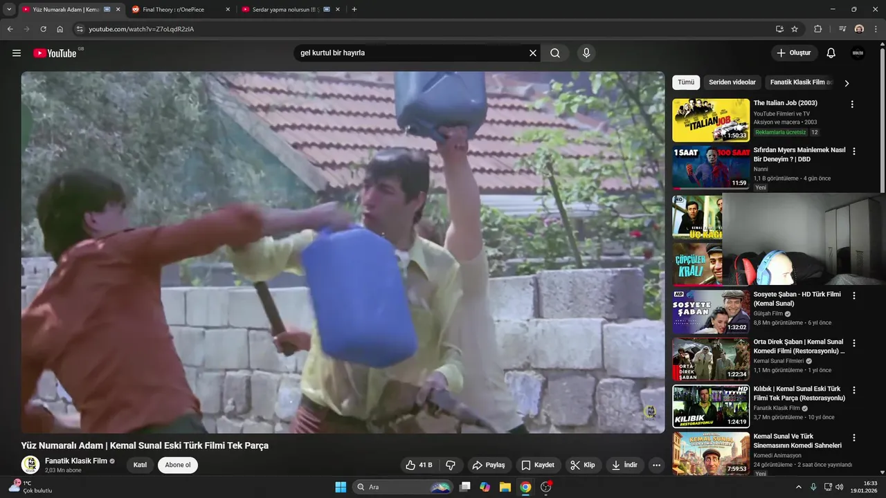Viewport: 886px width, 498px height.
Task: Open options for Sıfırdan Myers Mainlemek video
Action: coord(853,151)
